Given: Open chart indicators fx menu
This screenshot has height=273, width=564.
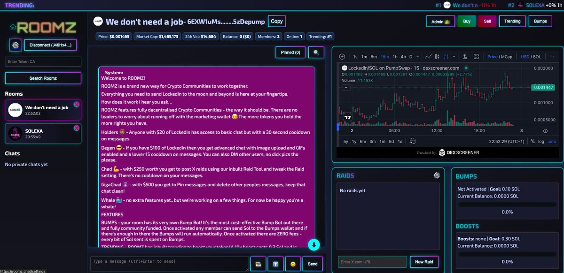Looking at the screenshot, I should (x=465, y=57).
